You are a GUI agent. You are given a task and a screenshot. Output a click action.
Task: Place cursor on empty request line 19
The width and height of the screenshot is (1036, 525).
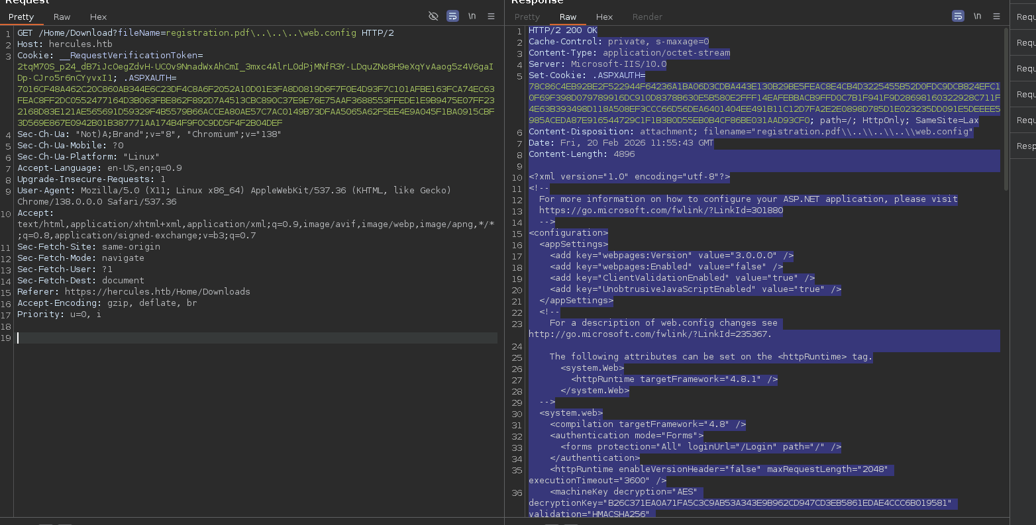coord(257,338)
